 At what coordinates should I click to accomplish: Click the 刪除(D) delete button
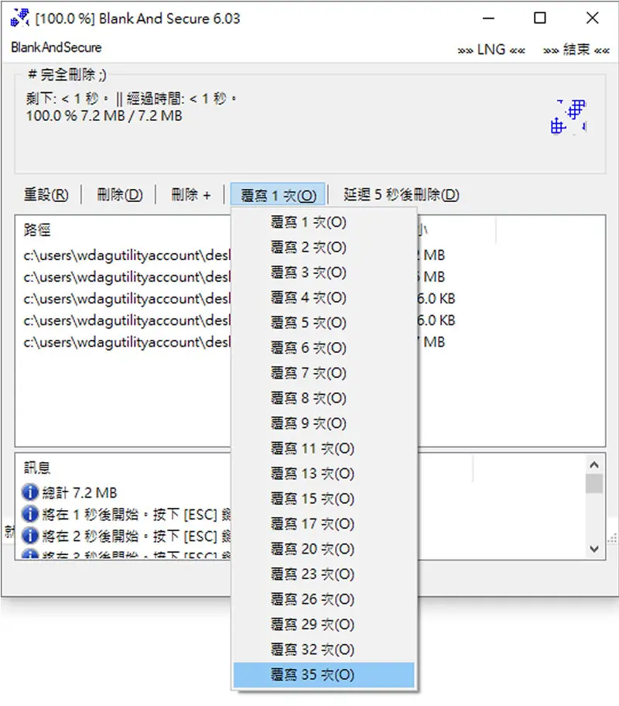point(120,195)
